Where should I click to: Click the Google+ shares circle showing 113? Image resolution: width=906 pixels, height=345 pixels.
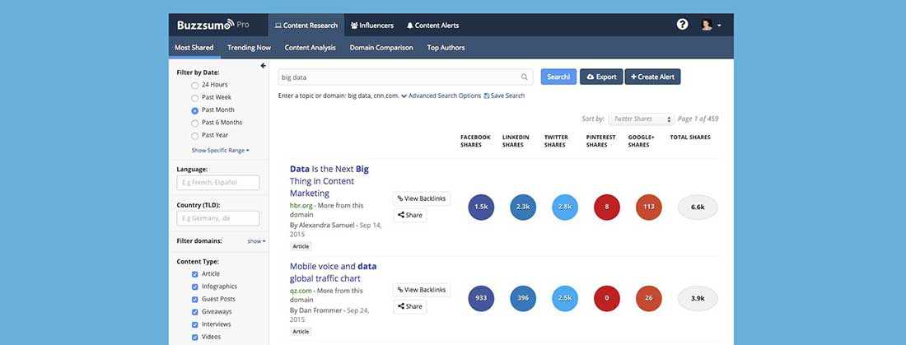[649, 207]
